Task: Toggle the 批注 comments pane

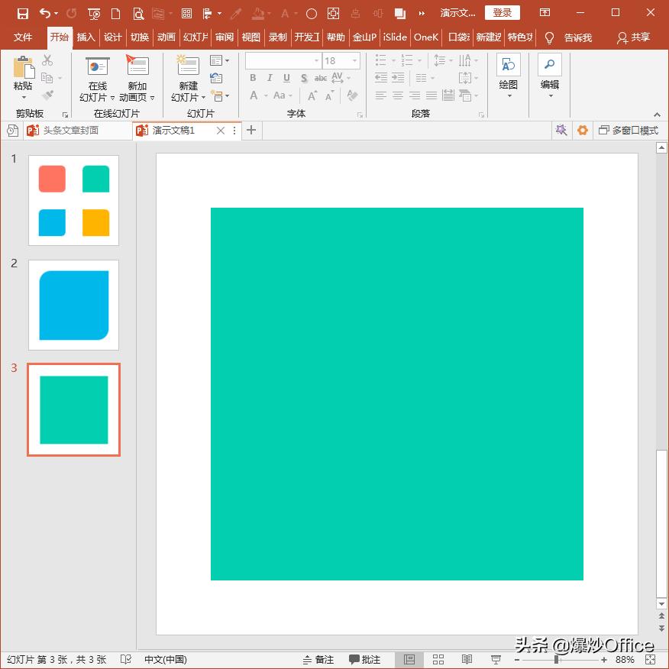Action: tap(365, 659)
